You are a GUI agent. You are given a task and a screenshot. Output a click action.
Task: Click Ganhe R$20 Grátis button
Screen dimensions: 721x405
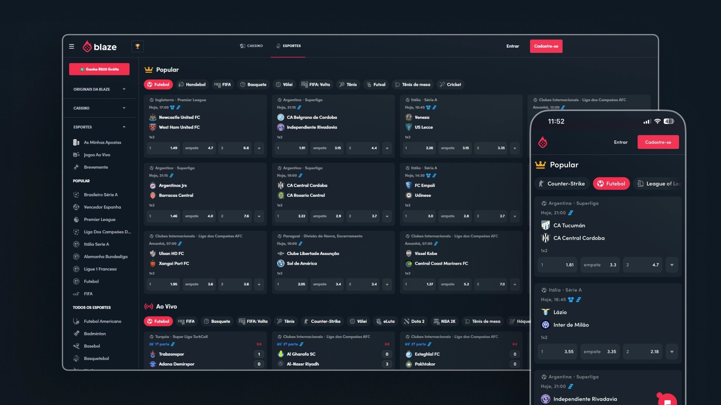click(x=99, y=69)
